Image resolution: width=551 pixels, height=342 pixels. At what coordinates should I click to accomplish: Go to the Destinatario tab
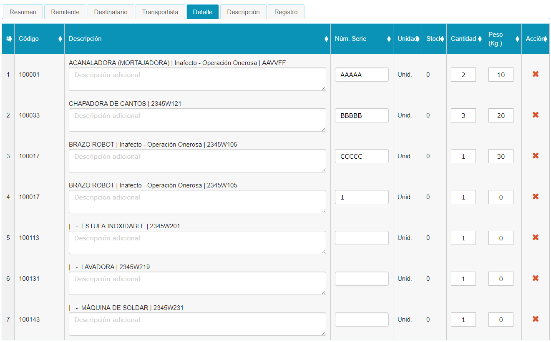pos(111,12)
